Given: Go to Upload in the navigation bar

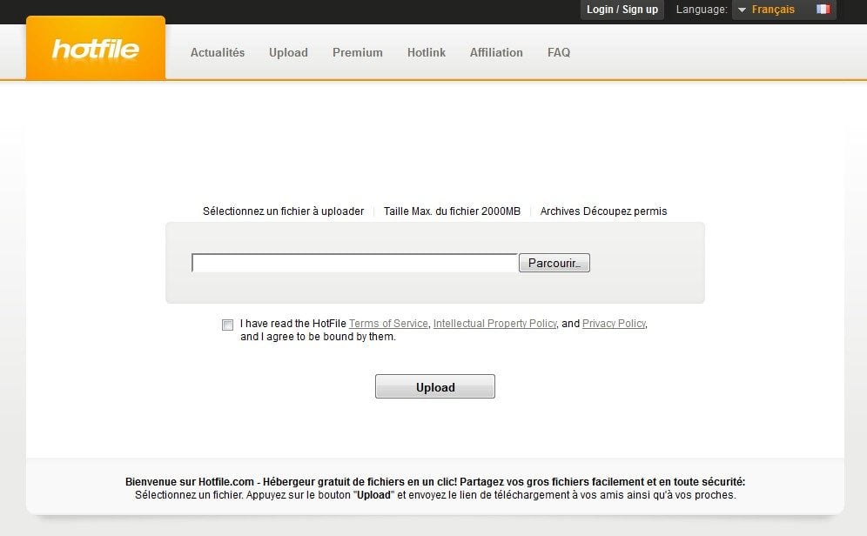Looking at the screenshot, I should (288, 52).
